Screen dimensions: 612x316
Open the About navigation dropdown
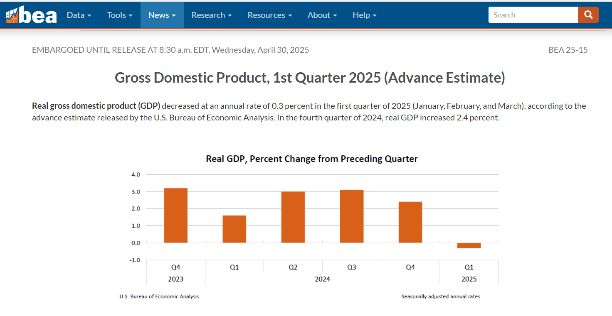pos(322,15)
